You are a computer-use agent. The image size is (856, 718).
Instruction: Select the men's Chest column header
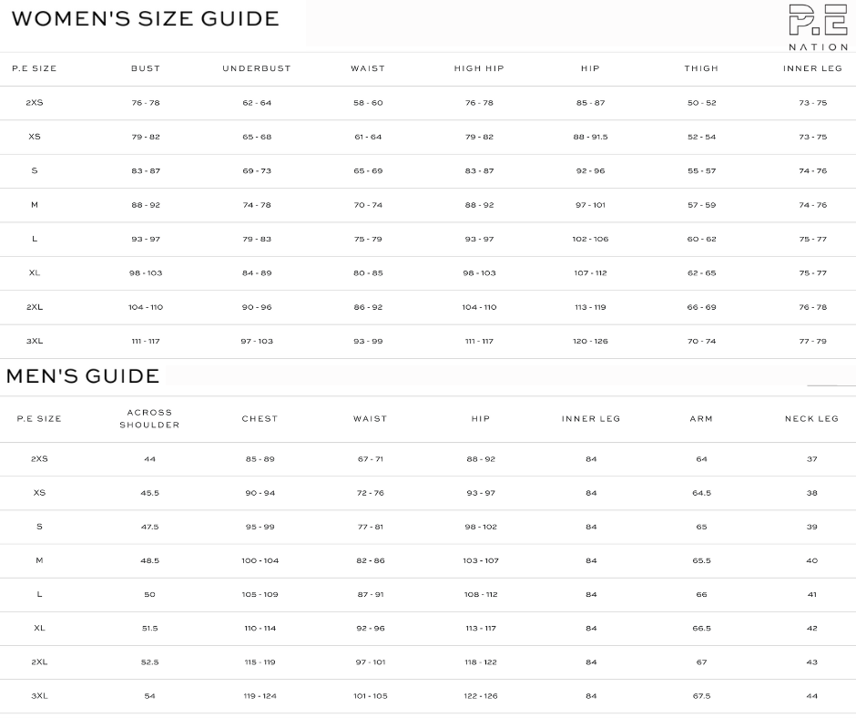coord(260,419)
